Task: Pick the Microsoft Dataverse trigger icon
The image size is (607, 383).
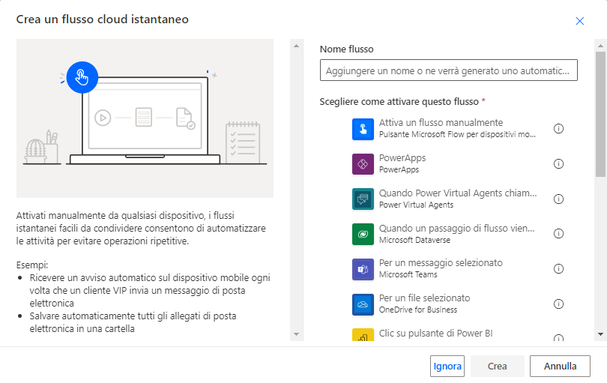Action: pos(363,235)
